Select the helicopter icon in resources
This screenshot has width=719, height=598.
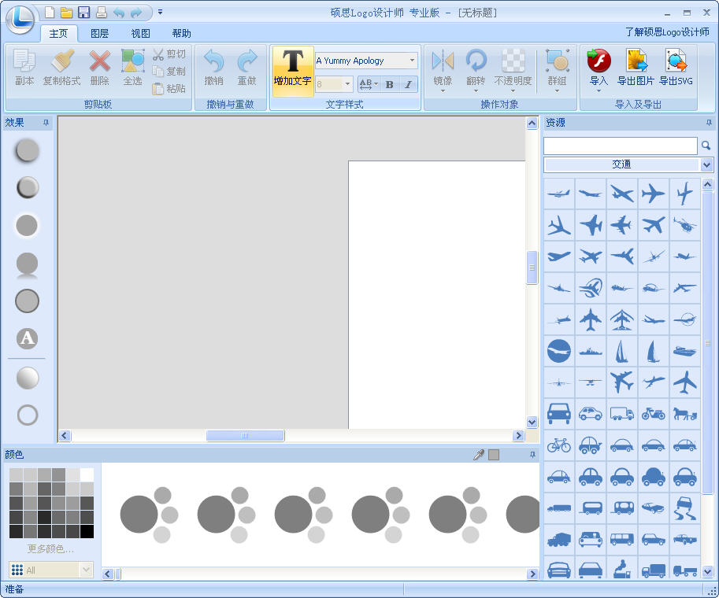[x=684, y=225]
